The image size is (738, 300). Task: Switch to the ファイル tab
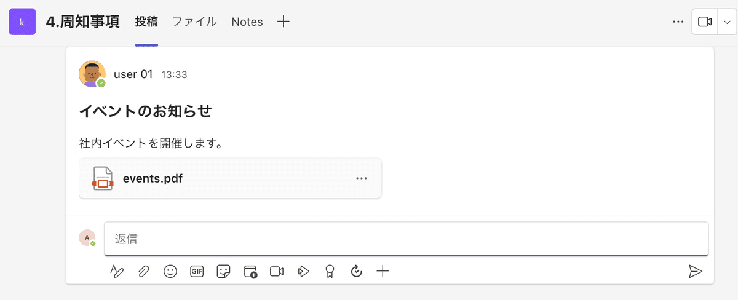(x=194, y=22)
